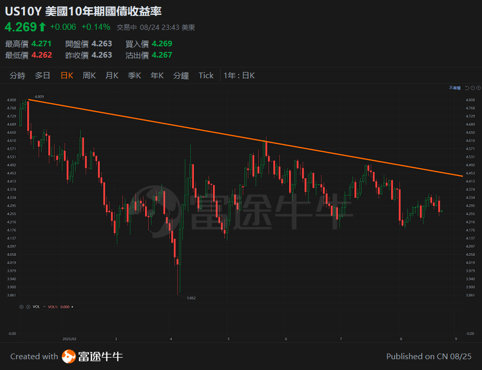The height and width of the screenshot is (370, 482).
Task: Click the chart reset (undo arrow) icon
Action: [x=467, y=88]
